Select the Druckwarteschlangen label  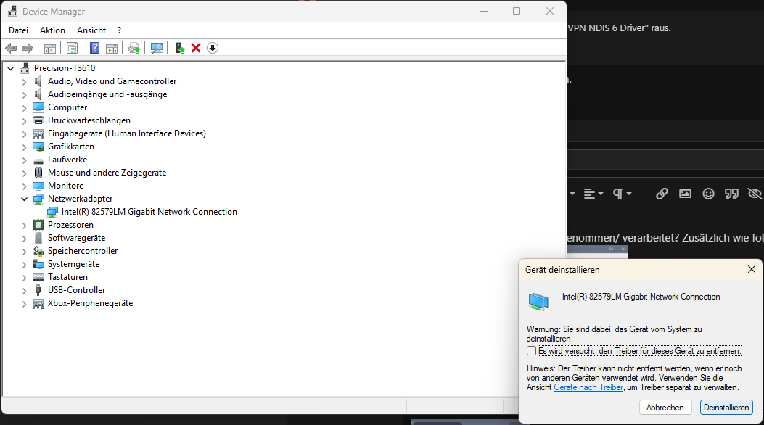pyautogui.click(x=89, y=120)
